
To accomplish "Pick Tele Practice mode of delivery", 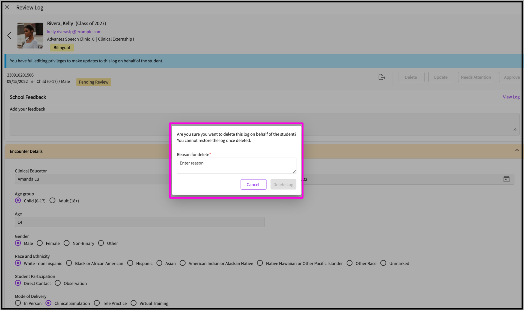I will (x=97, y=303).
